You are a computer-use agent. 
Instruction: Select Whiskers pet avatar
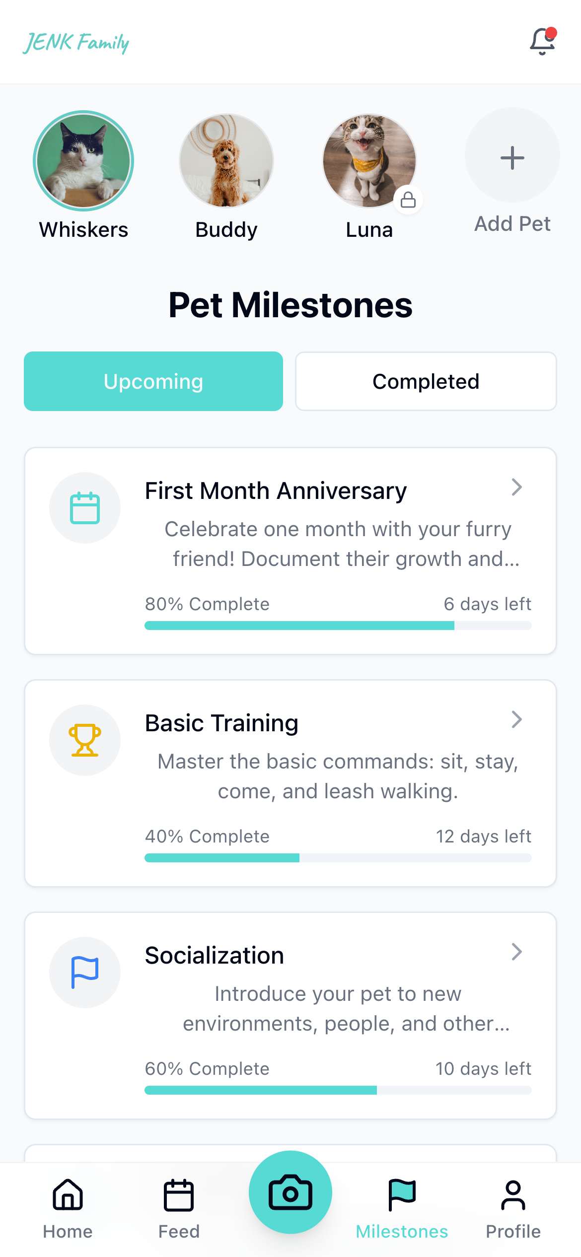(x=83, y=161)
